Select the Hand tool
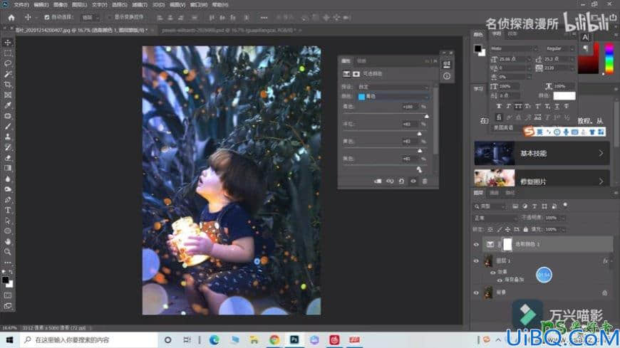620x348 pixels. pos(8,241)
